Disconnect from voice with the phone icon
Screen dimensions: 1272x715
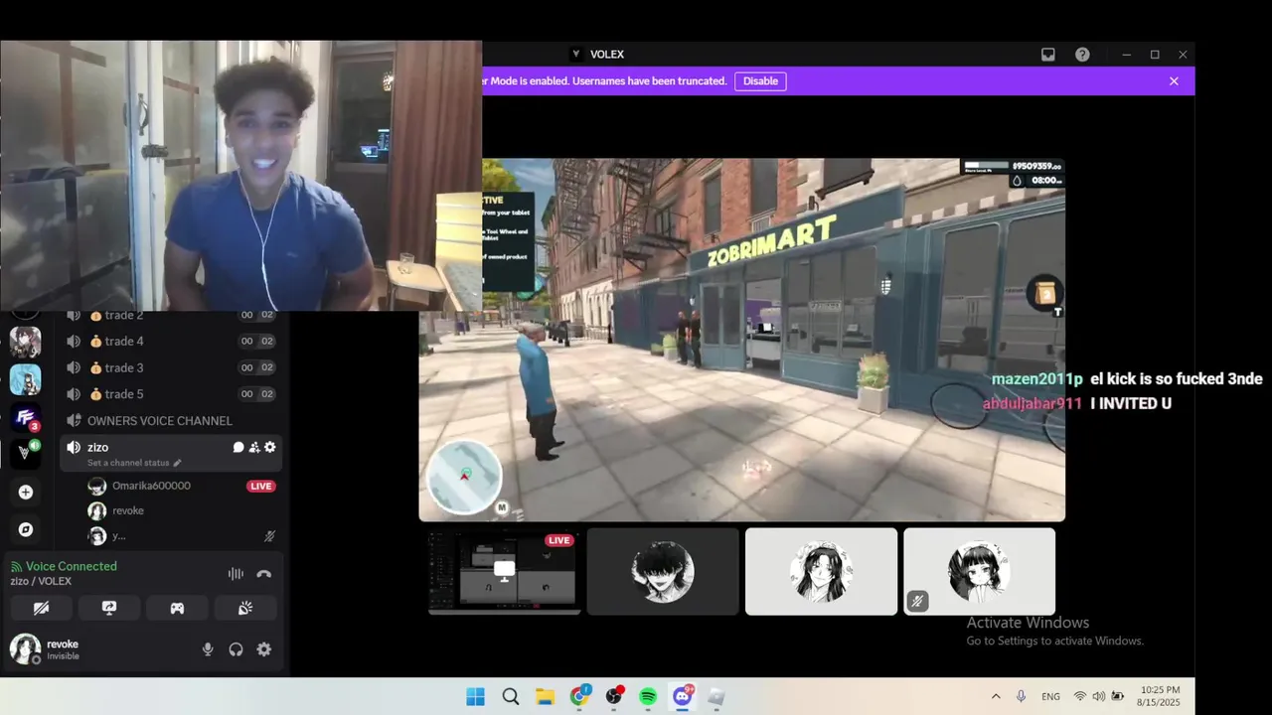pyautogui.click(x=263, y=574)
